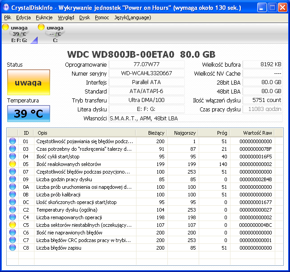Click the Tryb transferu field Ultra DMA/100
Screen dimensions: 290x272
pyautogui.click(x=146, y=100)
